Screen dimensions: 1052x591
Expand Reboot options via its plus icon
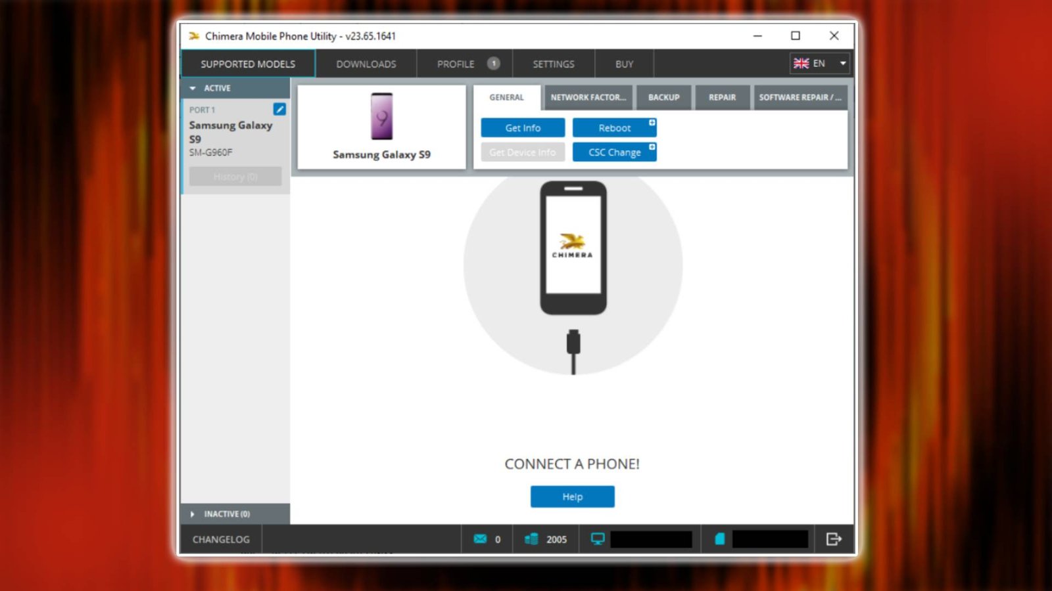[652, 122]
